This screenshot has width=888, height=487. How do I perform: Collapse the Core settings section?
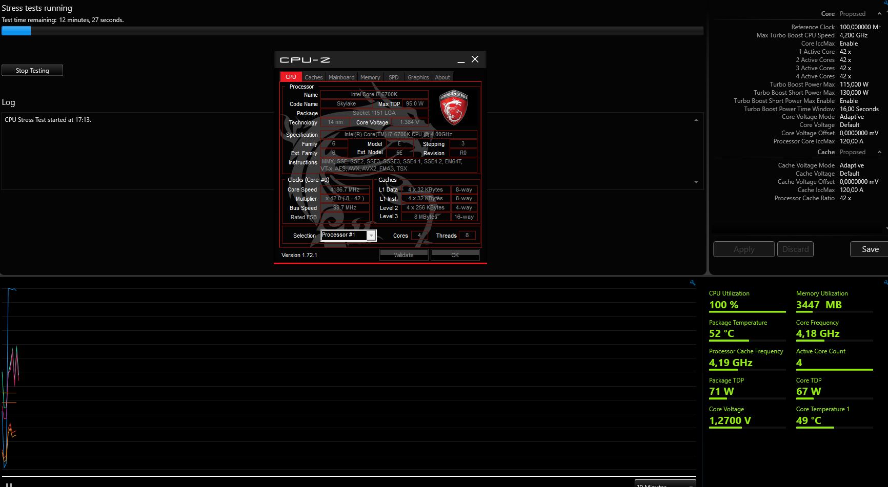[879, 14]
